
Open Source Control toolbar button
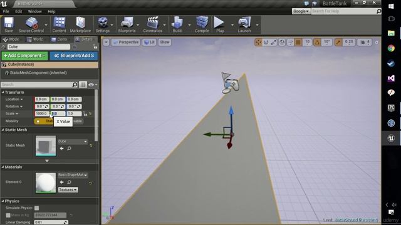coord(31,25)
